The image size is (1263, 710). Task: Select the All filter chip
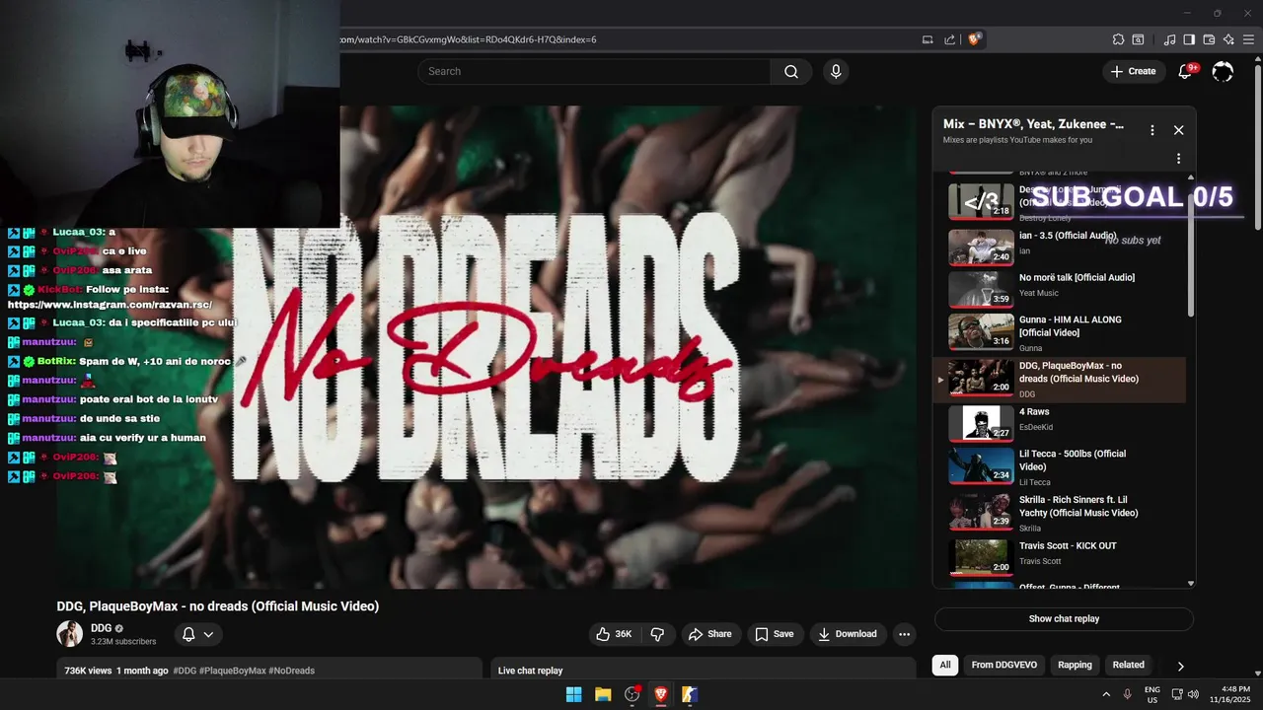pyautogui.click(x=944, y=665)
